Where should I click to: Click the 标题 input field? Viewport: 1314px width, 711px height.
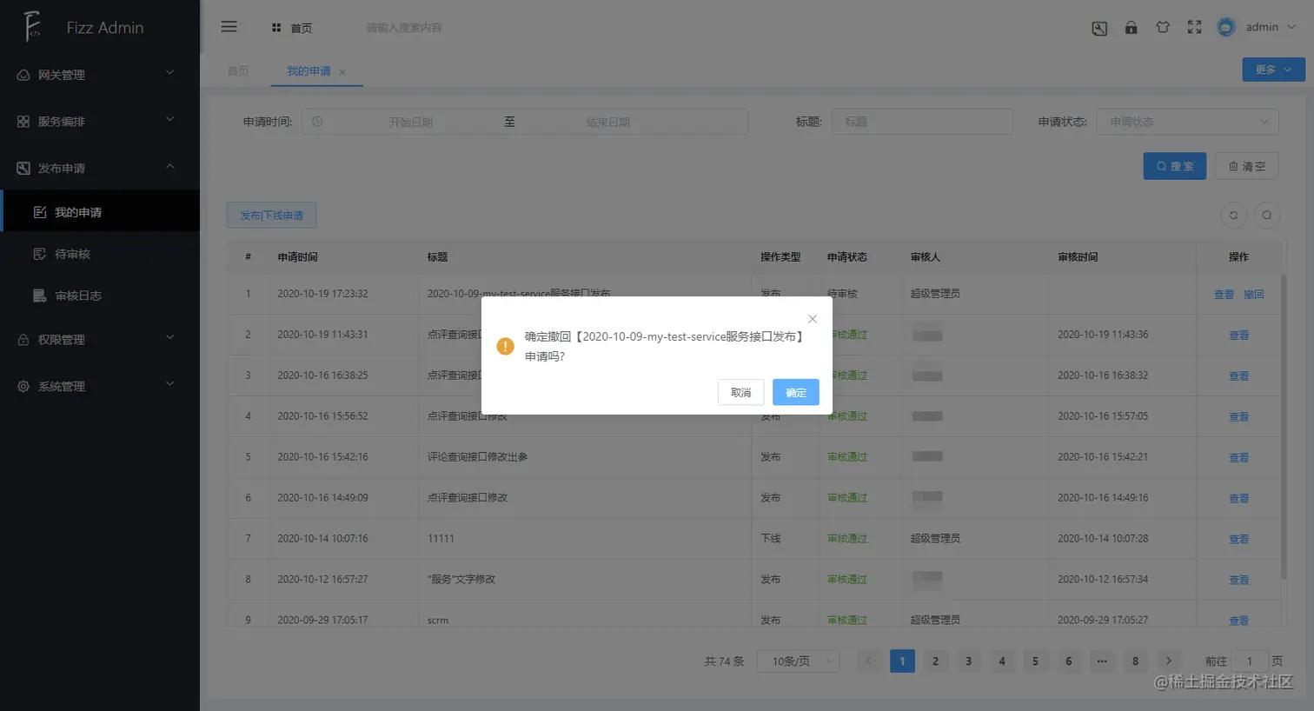pyautogui.click(x=922, y=122)
